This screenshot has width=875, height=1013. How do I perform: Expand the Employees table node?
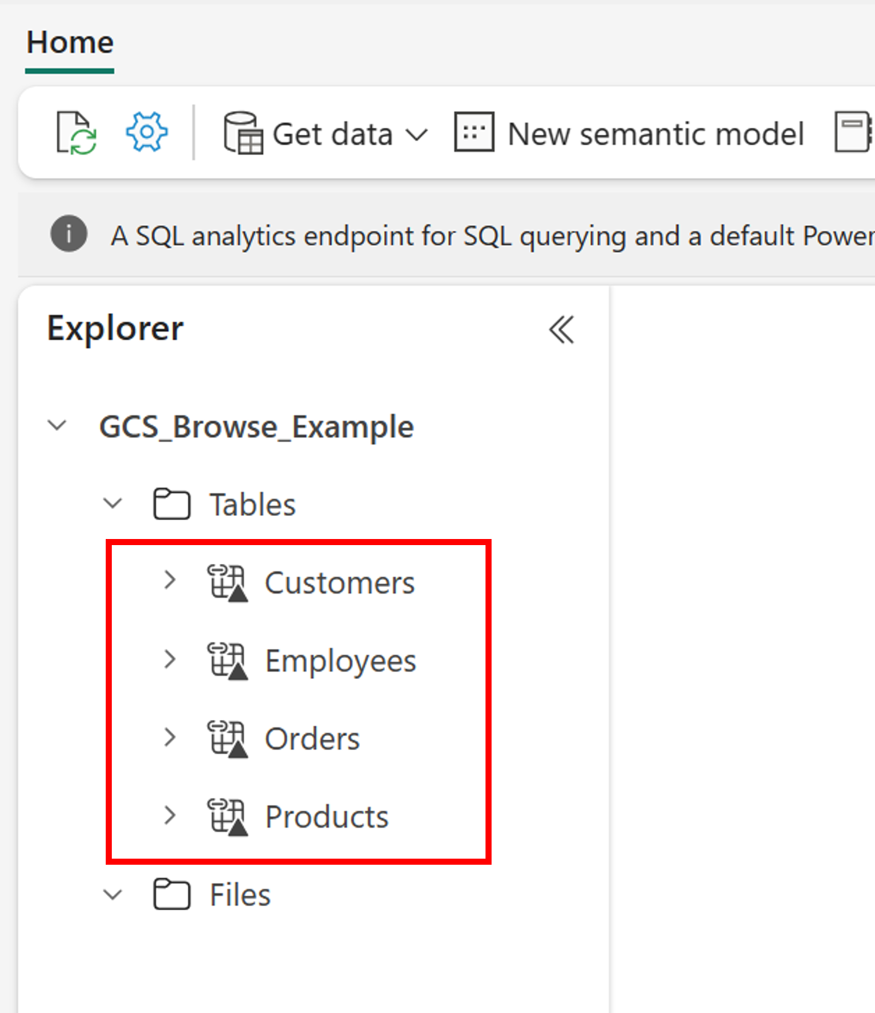point(170,660)
